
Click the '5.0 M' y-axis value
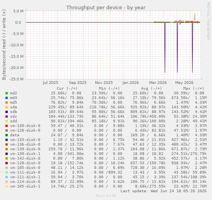18,11
